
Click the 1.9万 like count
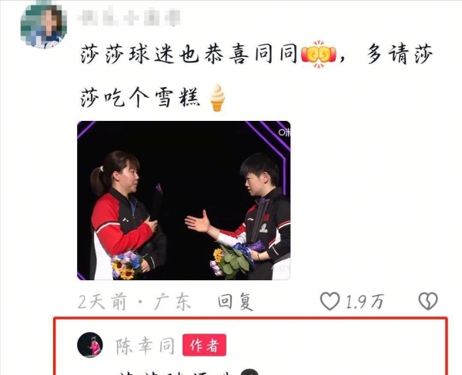pos(364,302)
